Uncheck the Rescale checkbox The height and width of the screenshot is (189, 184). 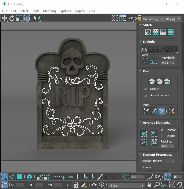point(162,130)
